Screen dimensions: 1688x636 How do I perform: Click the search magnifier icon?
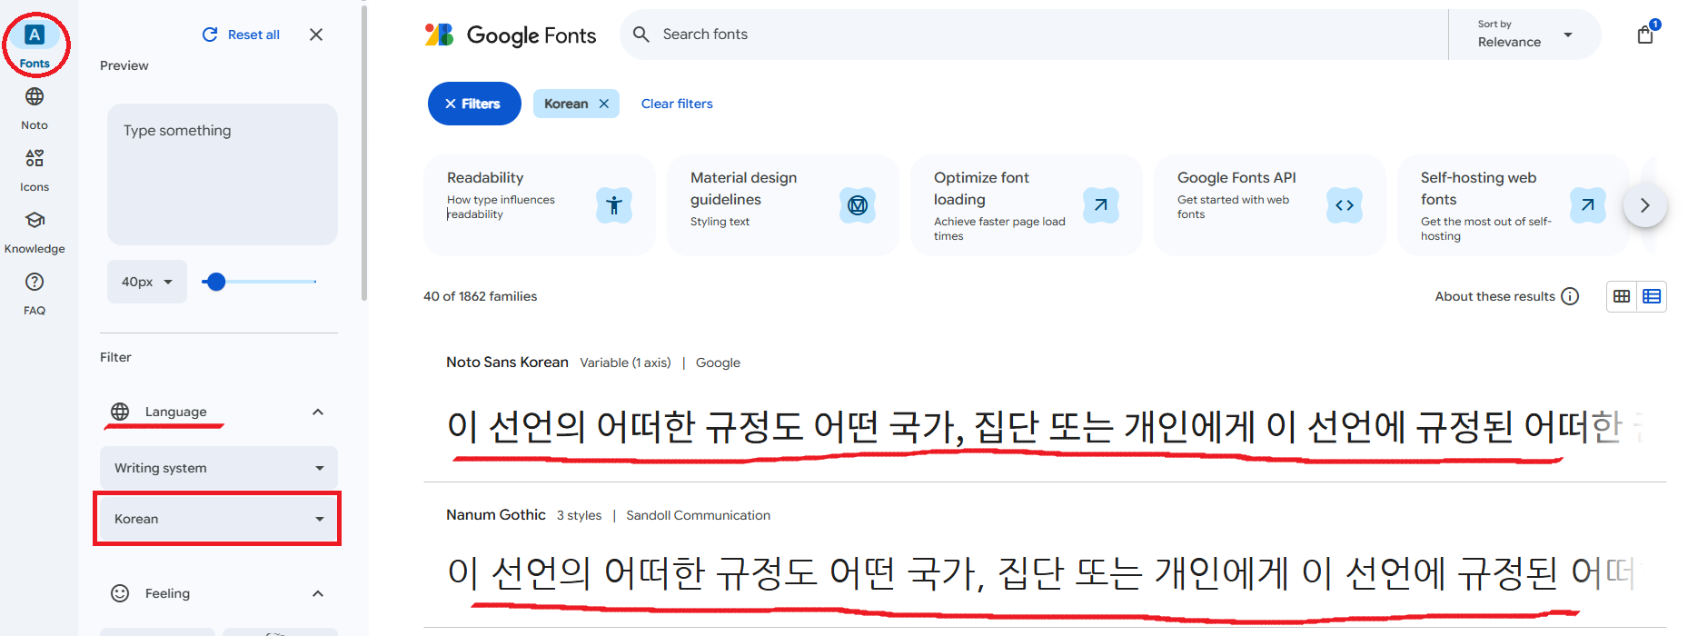coord(641,35)
